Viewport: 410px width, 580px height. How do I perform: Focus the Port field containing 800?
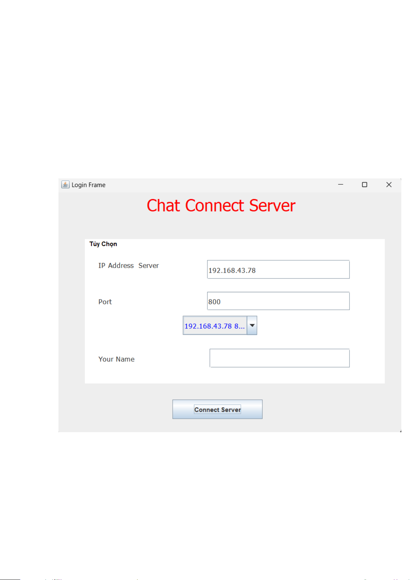point(278,301)
